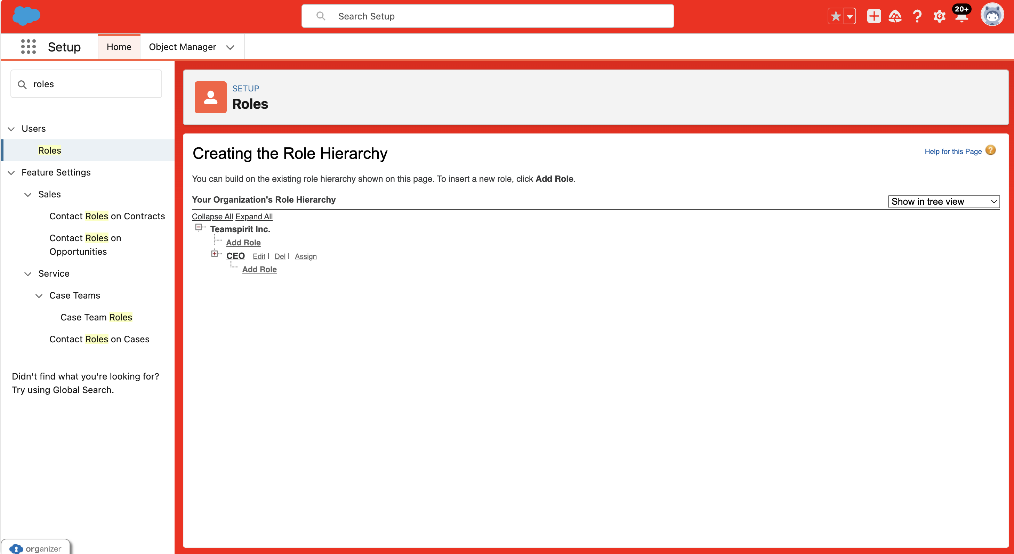Click the Quick Find box containing roles

coord(86,84)
